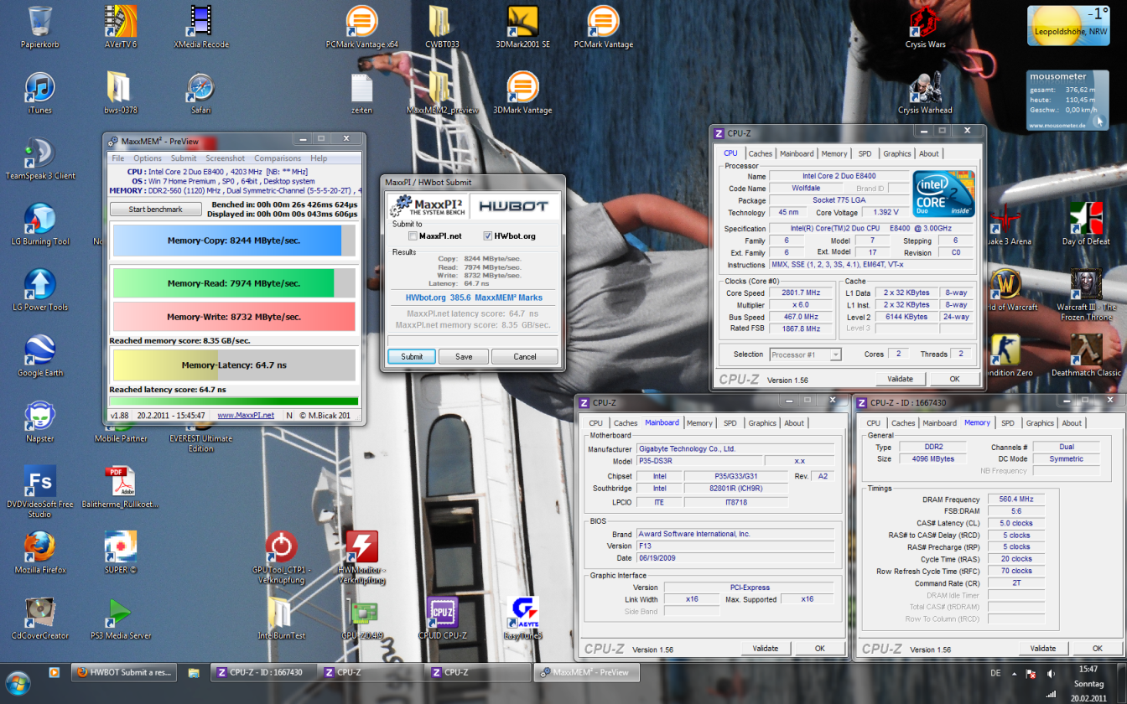
Task: Open the File menu in MaxxMEM
Action: (x=118, y=158)
